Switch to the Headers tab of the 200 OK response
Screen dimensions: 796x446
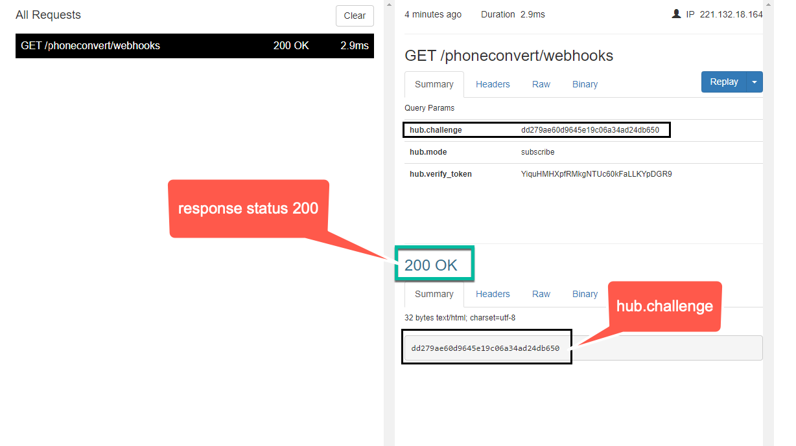(x=493, y=294)
